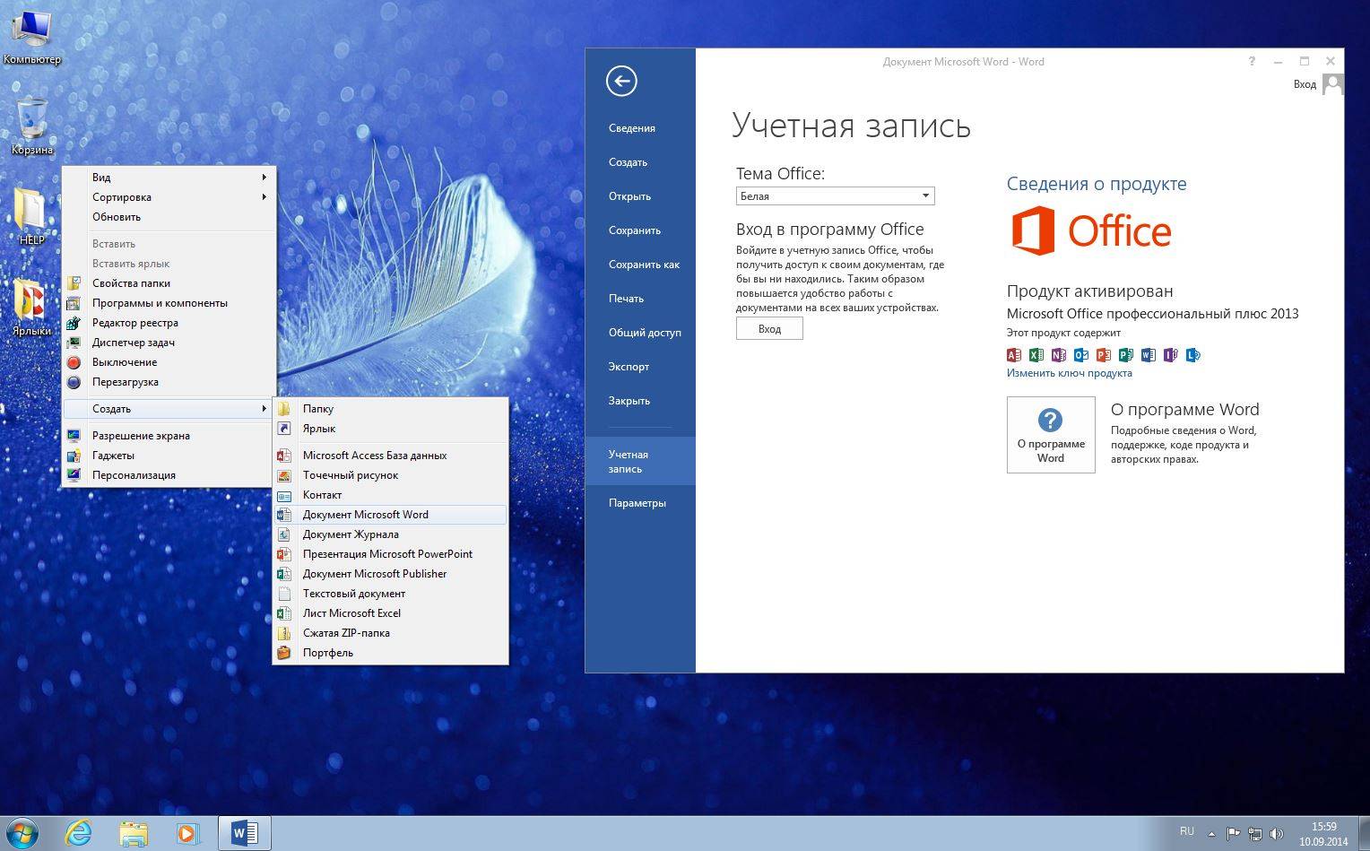Click the О программе Word button
The image size is (1370, 851).
click(x=1050, y=435)
